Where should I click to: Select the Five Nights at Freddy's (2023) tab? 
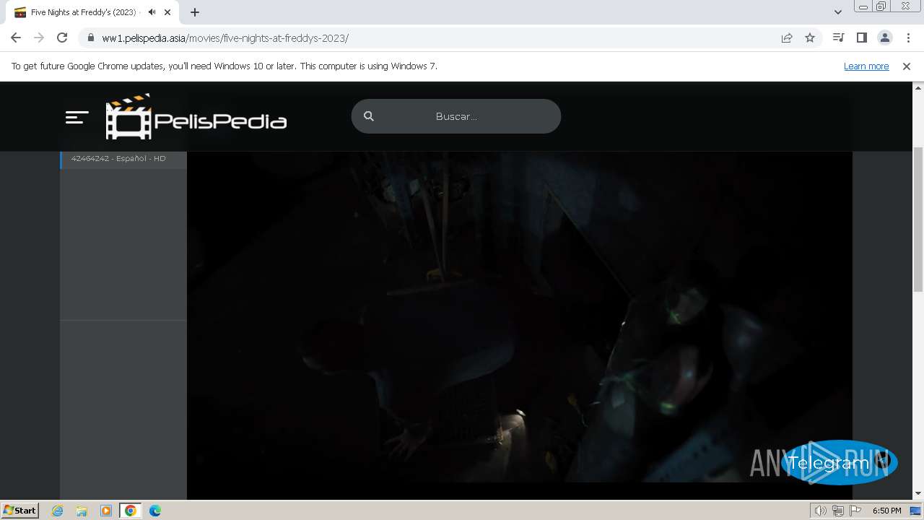[x=92, y=12]
